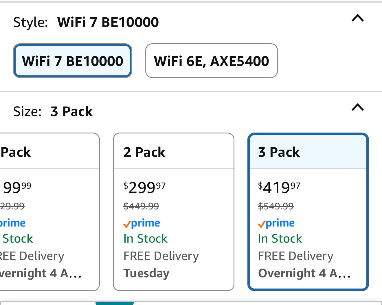Viewport: 382px width, 305px height.
Task: Pick the partially visible 1 Pack card
Action: point(49,212)
